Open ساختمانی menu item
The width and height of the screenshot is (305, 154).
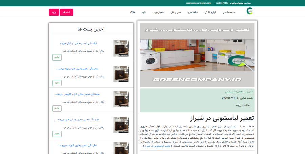click(x=193, y=12)
